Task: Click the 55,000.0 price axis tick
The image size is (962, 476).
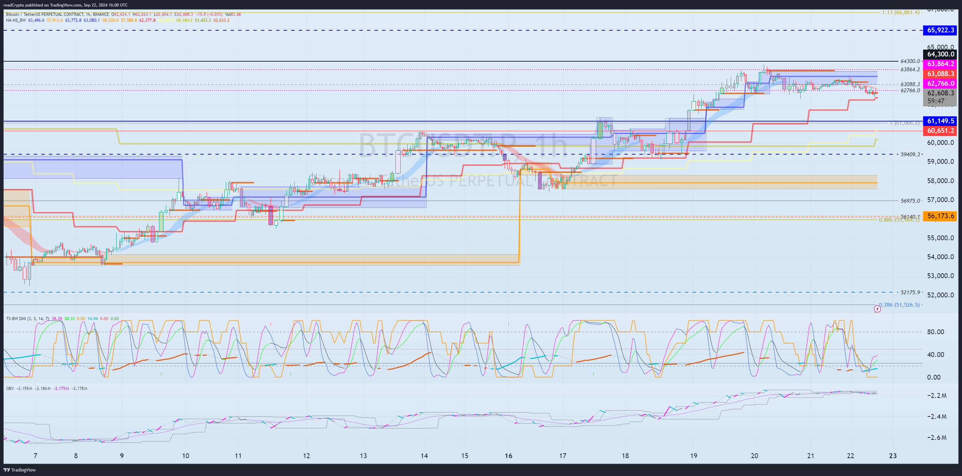Action: pos(940,238)
